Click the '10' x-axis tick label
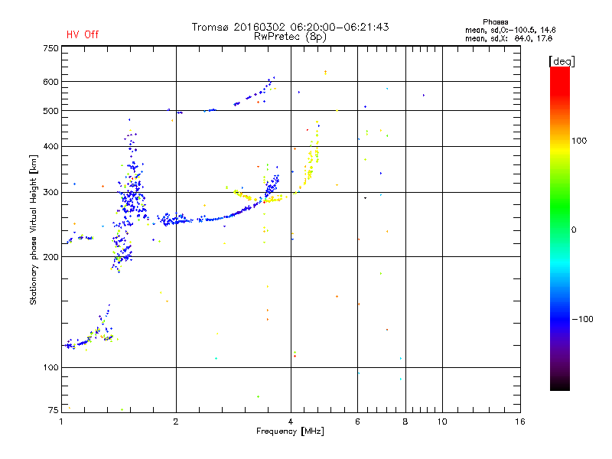 click(x=442, y=422)
